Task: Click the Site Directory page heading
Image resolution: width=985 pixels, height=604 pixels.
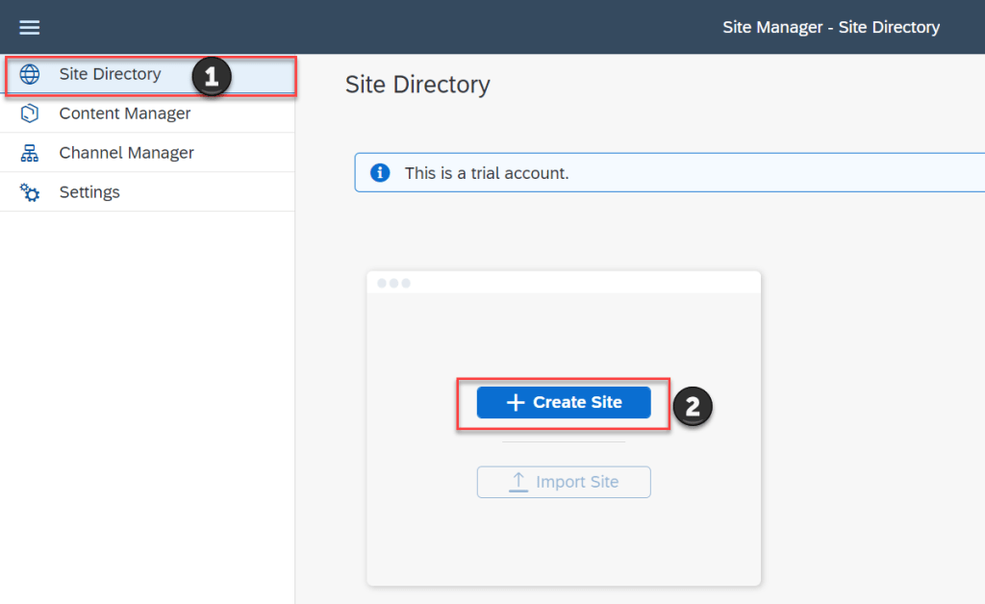Action: point(417,85)
